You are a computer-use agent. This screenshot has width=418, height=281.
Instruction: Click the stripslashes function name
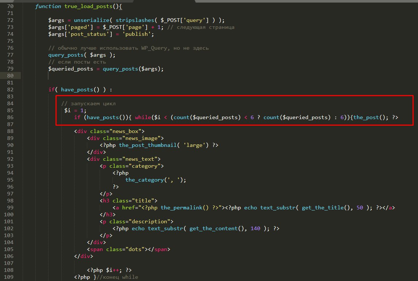tap(135, 20)
